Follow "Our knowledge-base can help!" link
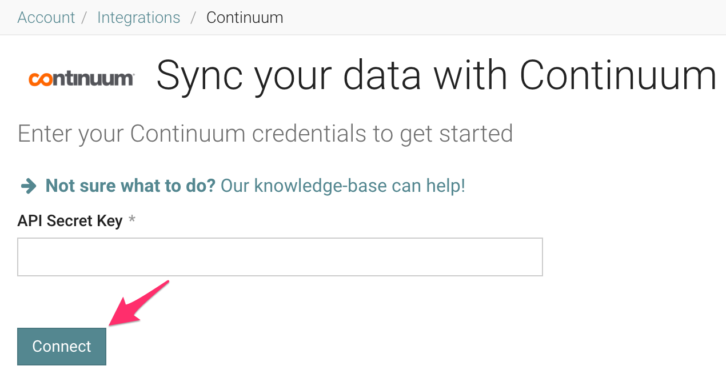This screenshot has height=386, width=726. coord(342,186)
